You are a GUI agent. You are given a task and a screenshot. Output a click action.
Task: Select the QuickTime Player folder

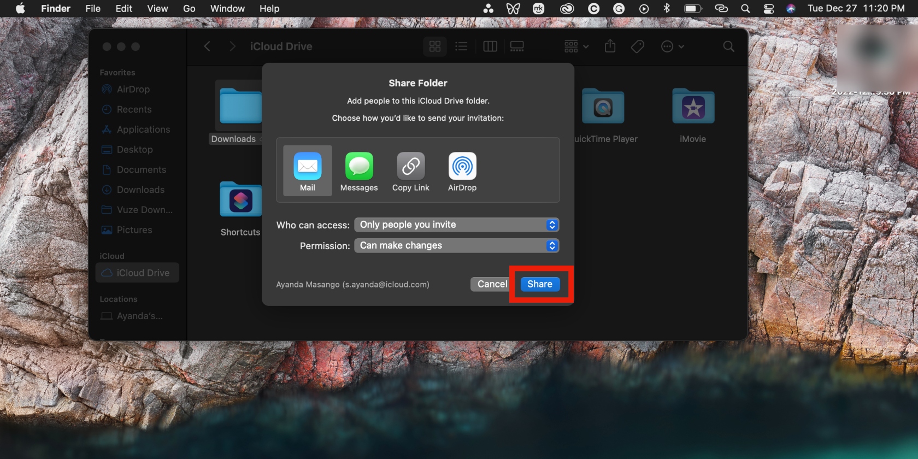point(603,107)
